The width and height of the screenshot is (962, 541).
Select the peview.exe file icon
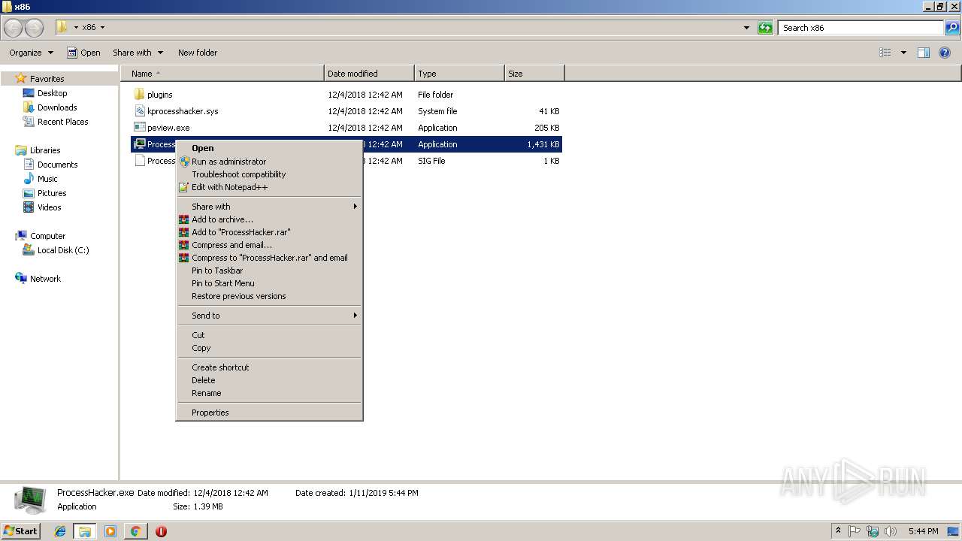click(x=139, y=128)
